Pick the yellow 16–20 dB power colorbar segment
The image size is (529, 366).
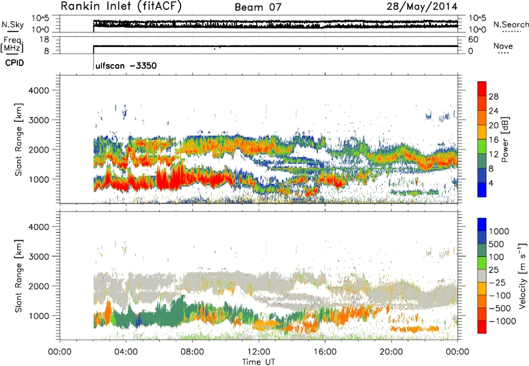482,132
